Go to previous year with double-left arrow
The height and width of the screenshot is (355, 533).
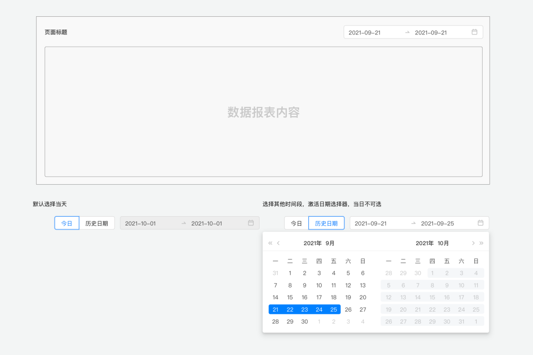click(270, 243)
